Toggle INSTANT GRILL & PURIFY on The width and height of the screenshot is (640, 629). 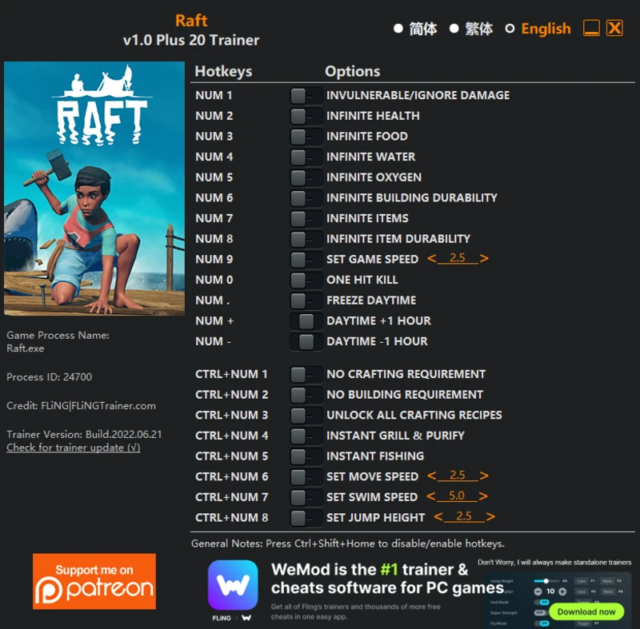click(x=306, y=436)
